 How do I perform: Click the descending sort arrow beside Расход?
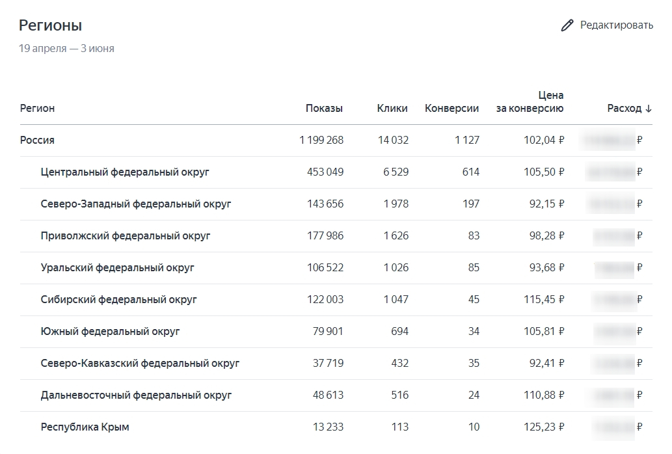coord(649,109)
